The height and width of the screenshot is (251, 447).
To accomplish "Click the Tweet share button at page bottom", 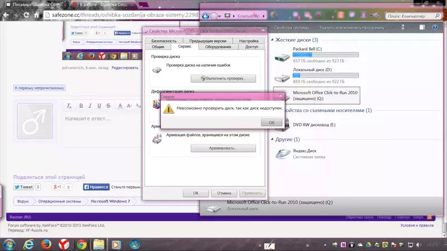I will tap(23, 187).
